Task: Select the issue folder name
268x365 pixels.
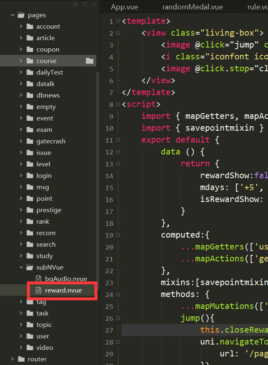Action: tap(44, 152)
